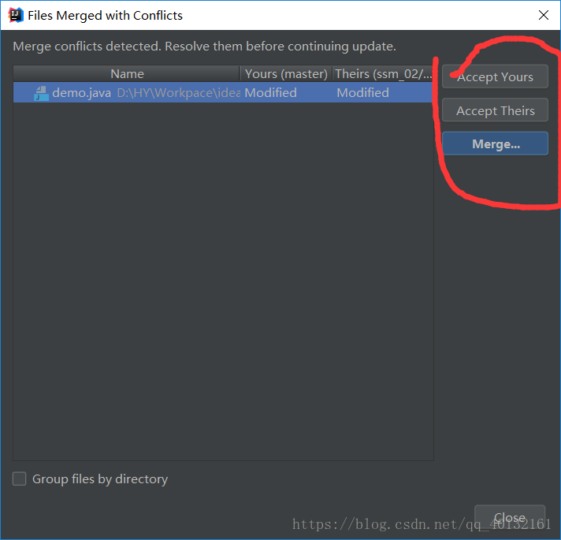Sort by Yours (master) column header

pyautogui.click(x=286, y=74)
